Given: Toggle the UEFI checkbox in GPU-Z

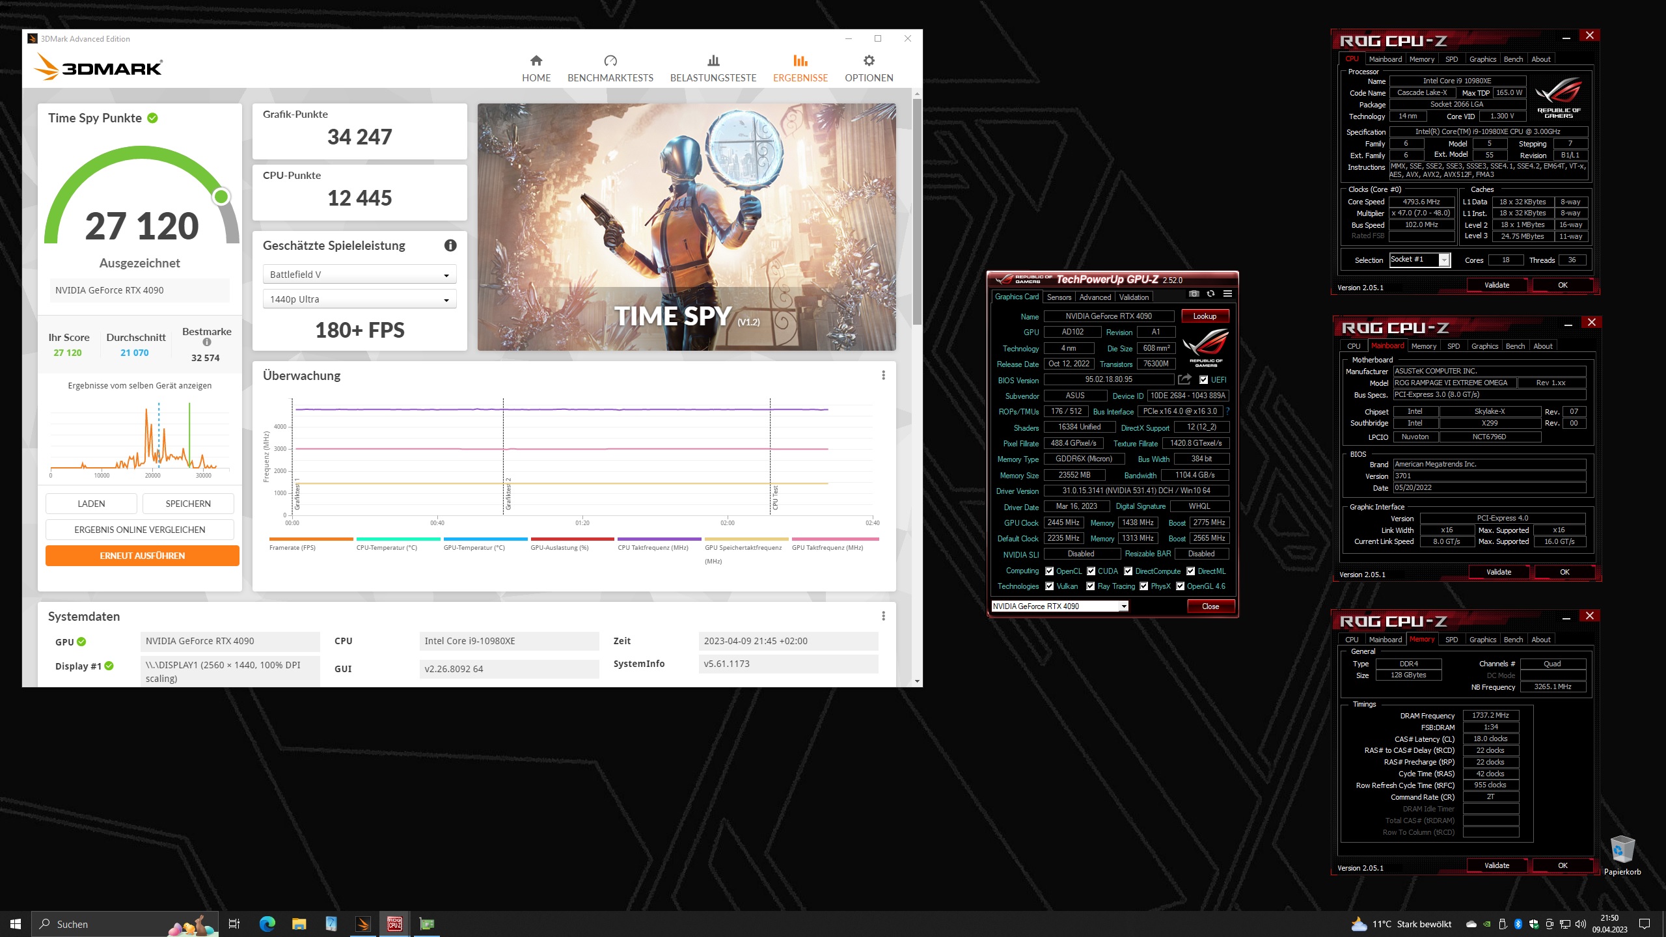Looking at the screenshot, I should [x=1203, y=380].
